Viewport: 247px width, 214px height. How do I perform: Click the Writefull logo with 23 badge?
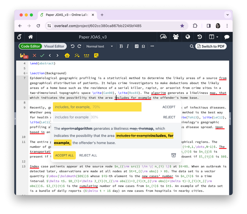point(24,56)
